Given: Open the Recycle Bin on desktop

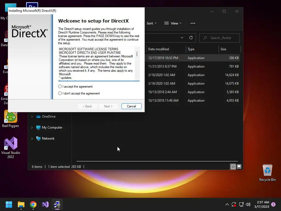Looking at the screenshot, I should [x=267, y=173].
